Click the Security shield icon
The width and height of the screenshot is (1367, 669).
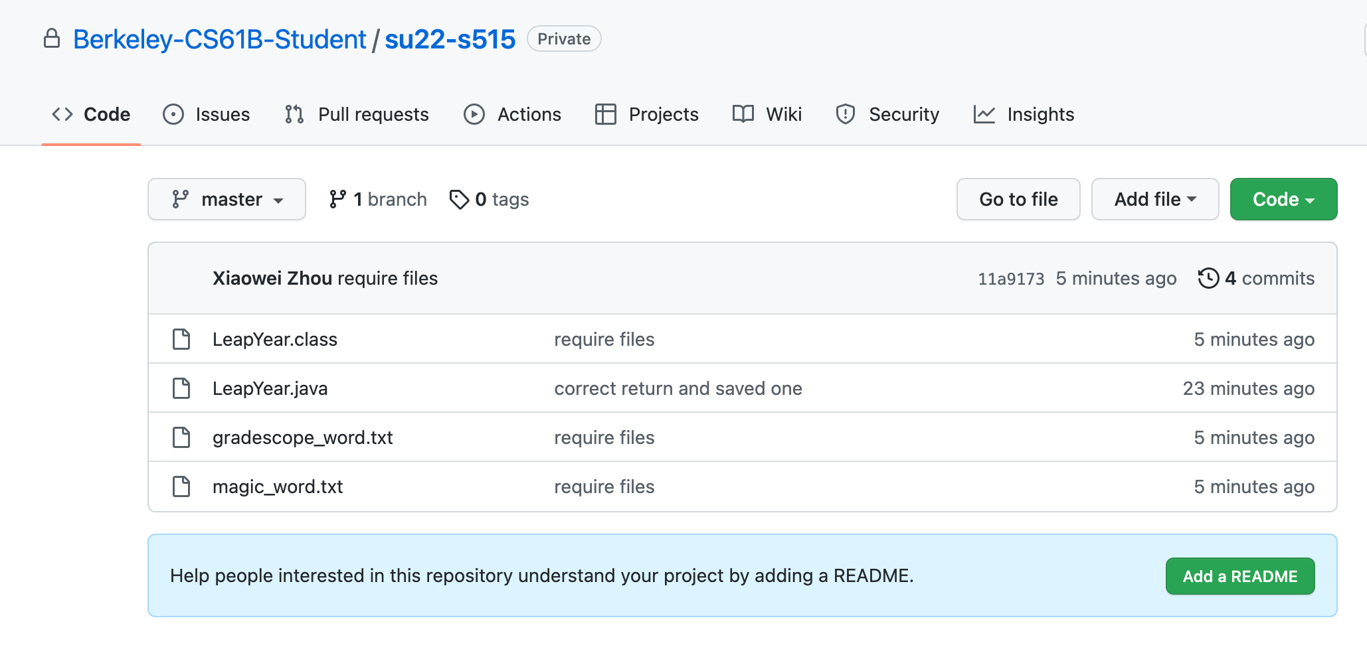[x=845, y=114]
